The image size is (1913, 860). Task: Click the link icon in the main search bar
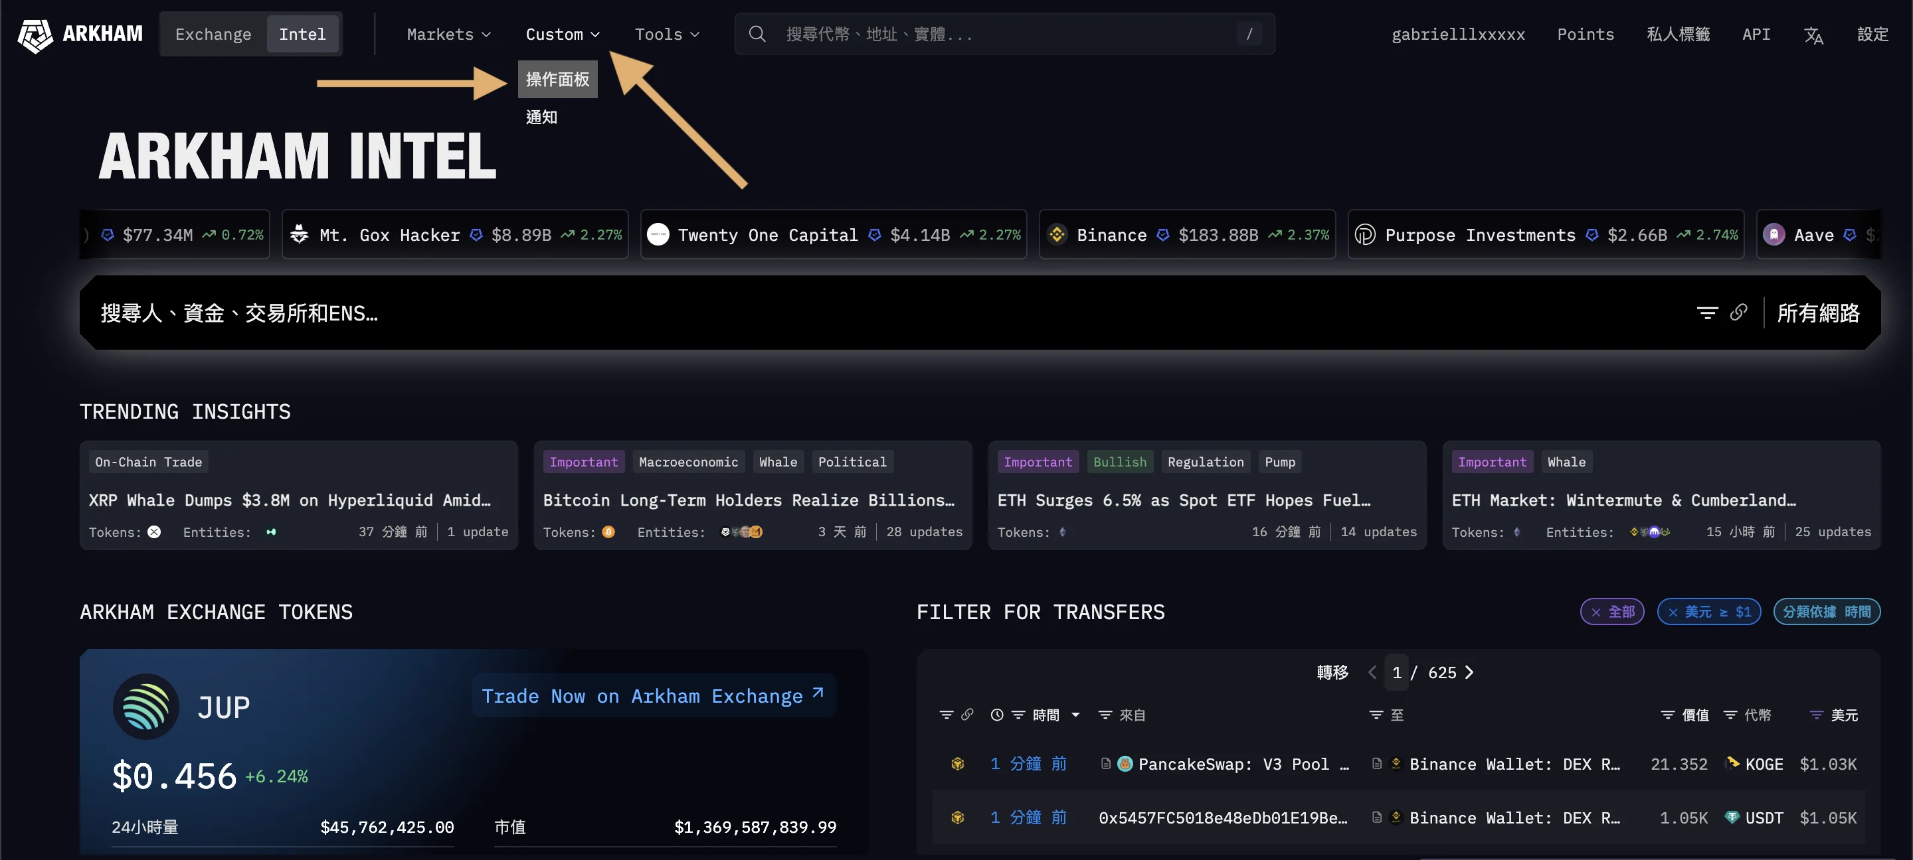(x=1738, y=313)
